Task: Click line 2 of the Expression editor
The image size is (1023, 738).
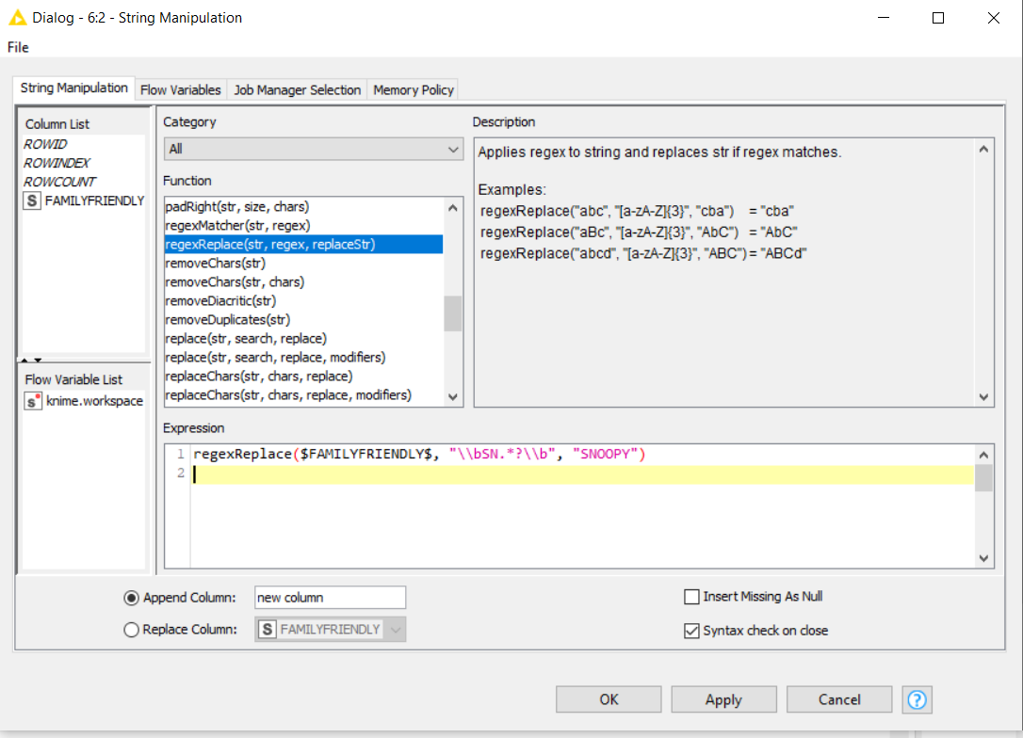Action: [x=582, y=474]
